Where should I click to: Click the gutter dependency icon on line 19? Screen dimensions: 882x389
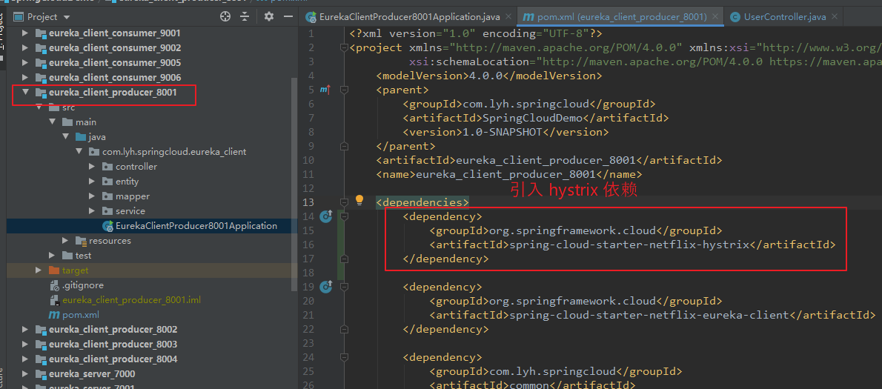[x=326, y=287]
